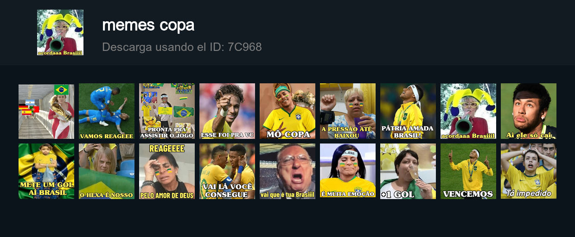Select the "REAGEEEE PELO AMOR DE DEUS" sticker
Screen dimensions: 575x237
[x=167, y=171]
